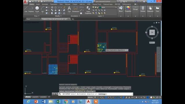Toggle MODEL space button in status bar

coord(90,97)
